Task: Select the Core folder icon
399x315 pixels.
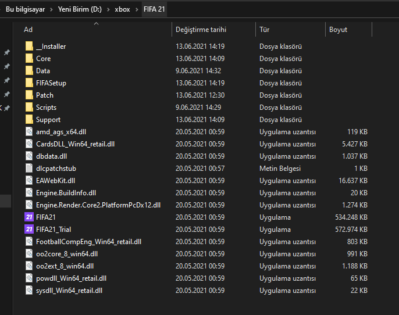Action: point(29,59)
